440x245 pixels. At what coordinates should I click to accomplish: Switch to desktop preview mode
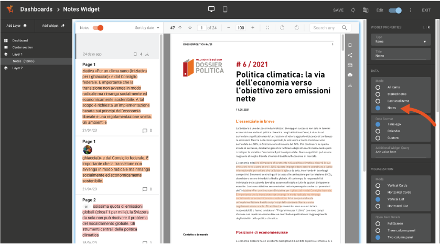coord(211,9)
